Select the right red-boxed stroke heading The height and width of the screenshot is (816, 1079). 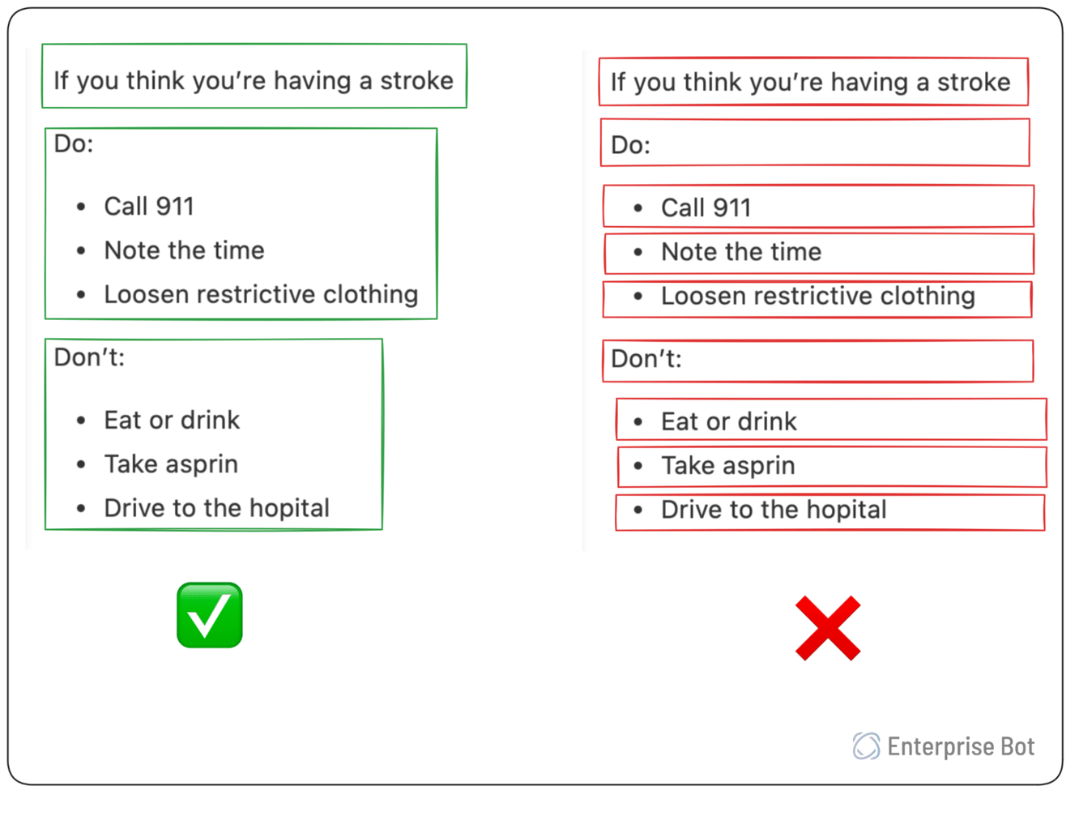click(810, 82)
